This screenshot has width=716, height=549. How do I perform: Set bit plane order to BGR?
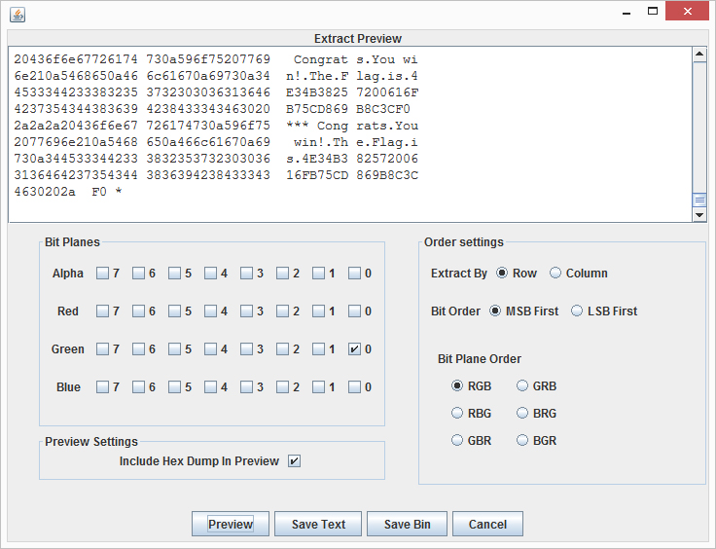[523, 441]
